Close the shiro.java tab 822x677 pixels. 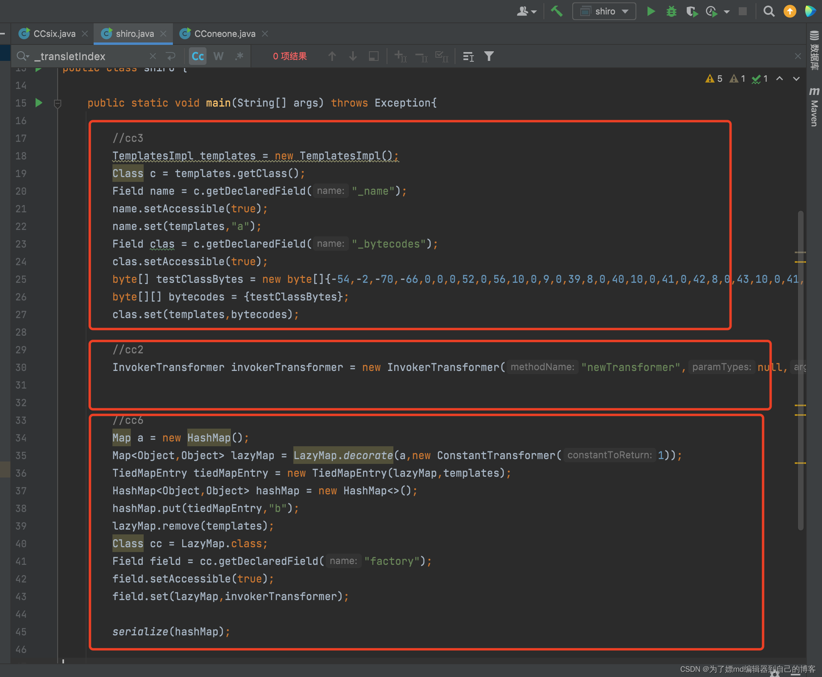pyautogui.click(x=163, y=34)
